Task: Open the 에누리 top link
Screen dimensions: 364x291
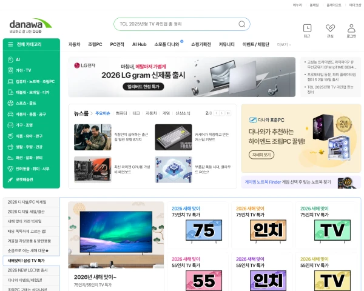Action: coord(297,5)
